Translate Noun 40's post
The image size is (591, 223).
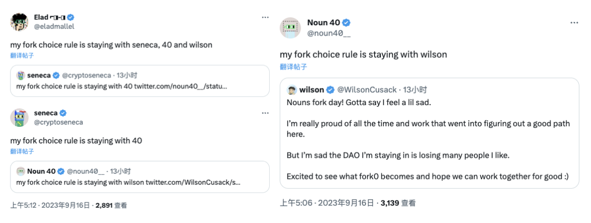click(293, 67)
